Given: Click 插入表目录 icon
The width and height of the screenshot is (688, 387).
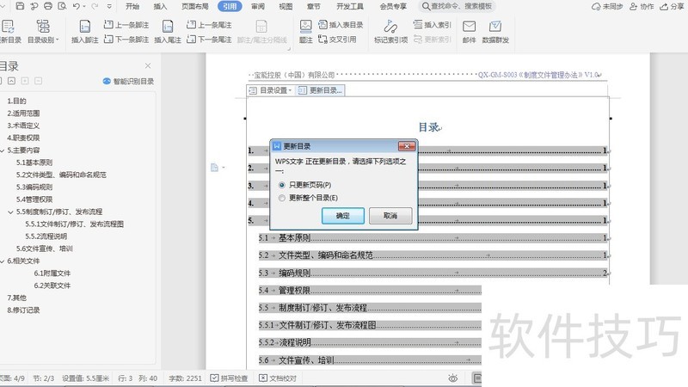Looking at the screenshot, I should coord(341,25).
